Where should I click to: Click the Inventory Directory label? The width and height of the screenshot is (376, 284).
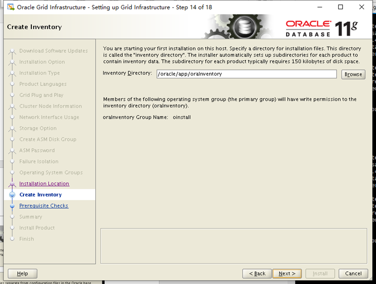point(127,73)
